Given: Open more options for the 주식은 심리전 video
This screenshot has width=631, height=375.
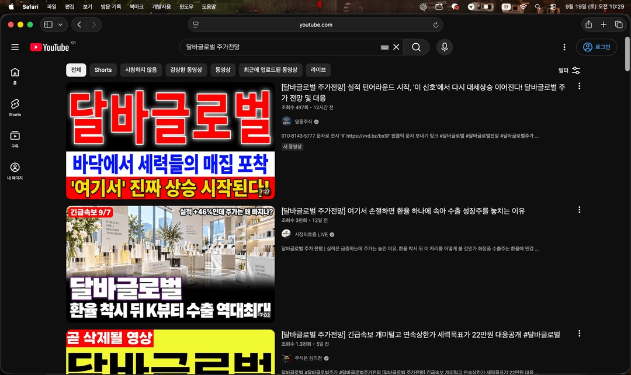Looking at the screenshot, I should click(x=579, y=333).
